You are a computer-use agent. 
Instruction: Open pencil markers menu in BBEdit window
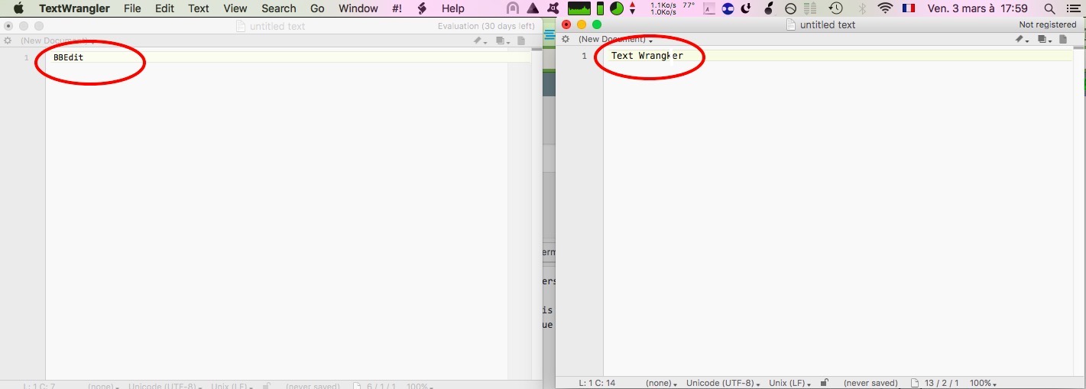point(479,41)
